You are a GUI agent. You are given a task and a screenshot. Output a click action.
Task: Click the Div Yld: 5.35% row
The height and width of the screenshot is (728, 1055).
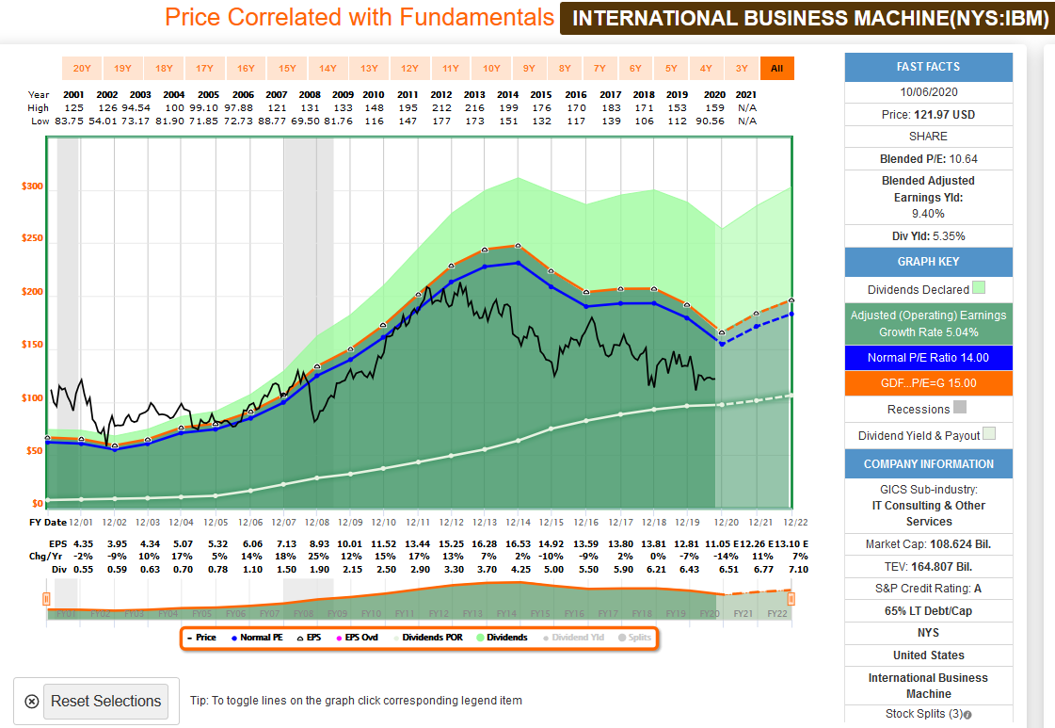click(x=929, y=236)
